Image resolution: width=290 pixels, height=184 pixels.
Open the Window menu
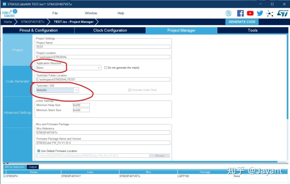point(91,13)
